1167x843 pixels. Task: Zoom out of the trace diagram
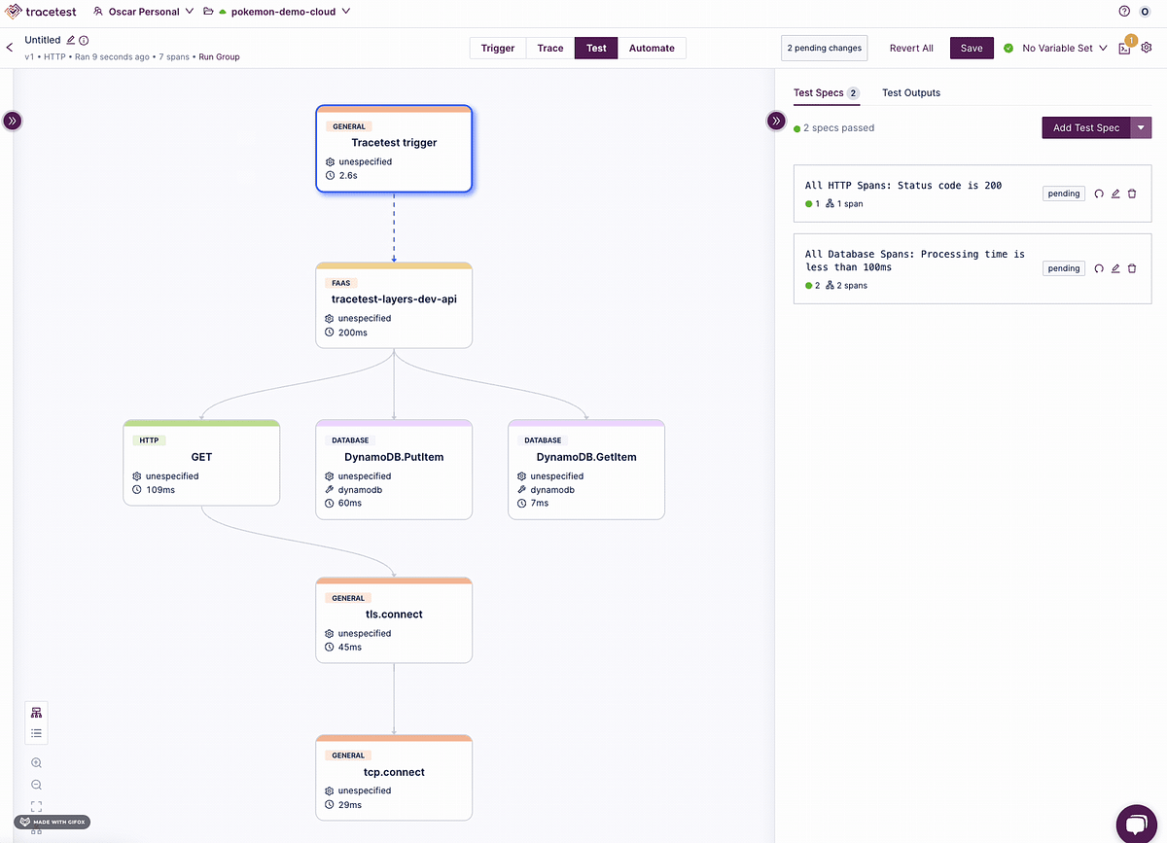36,785
